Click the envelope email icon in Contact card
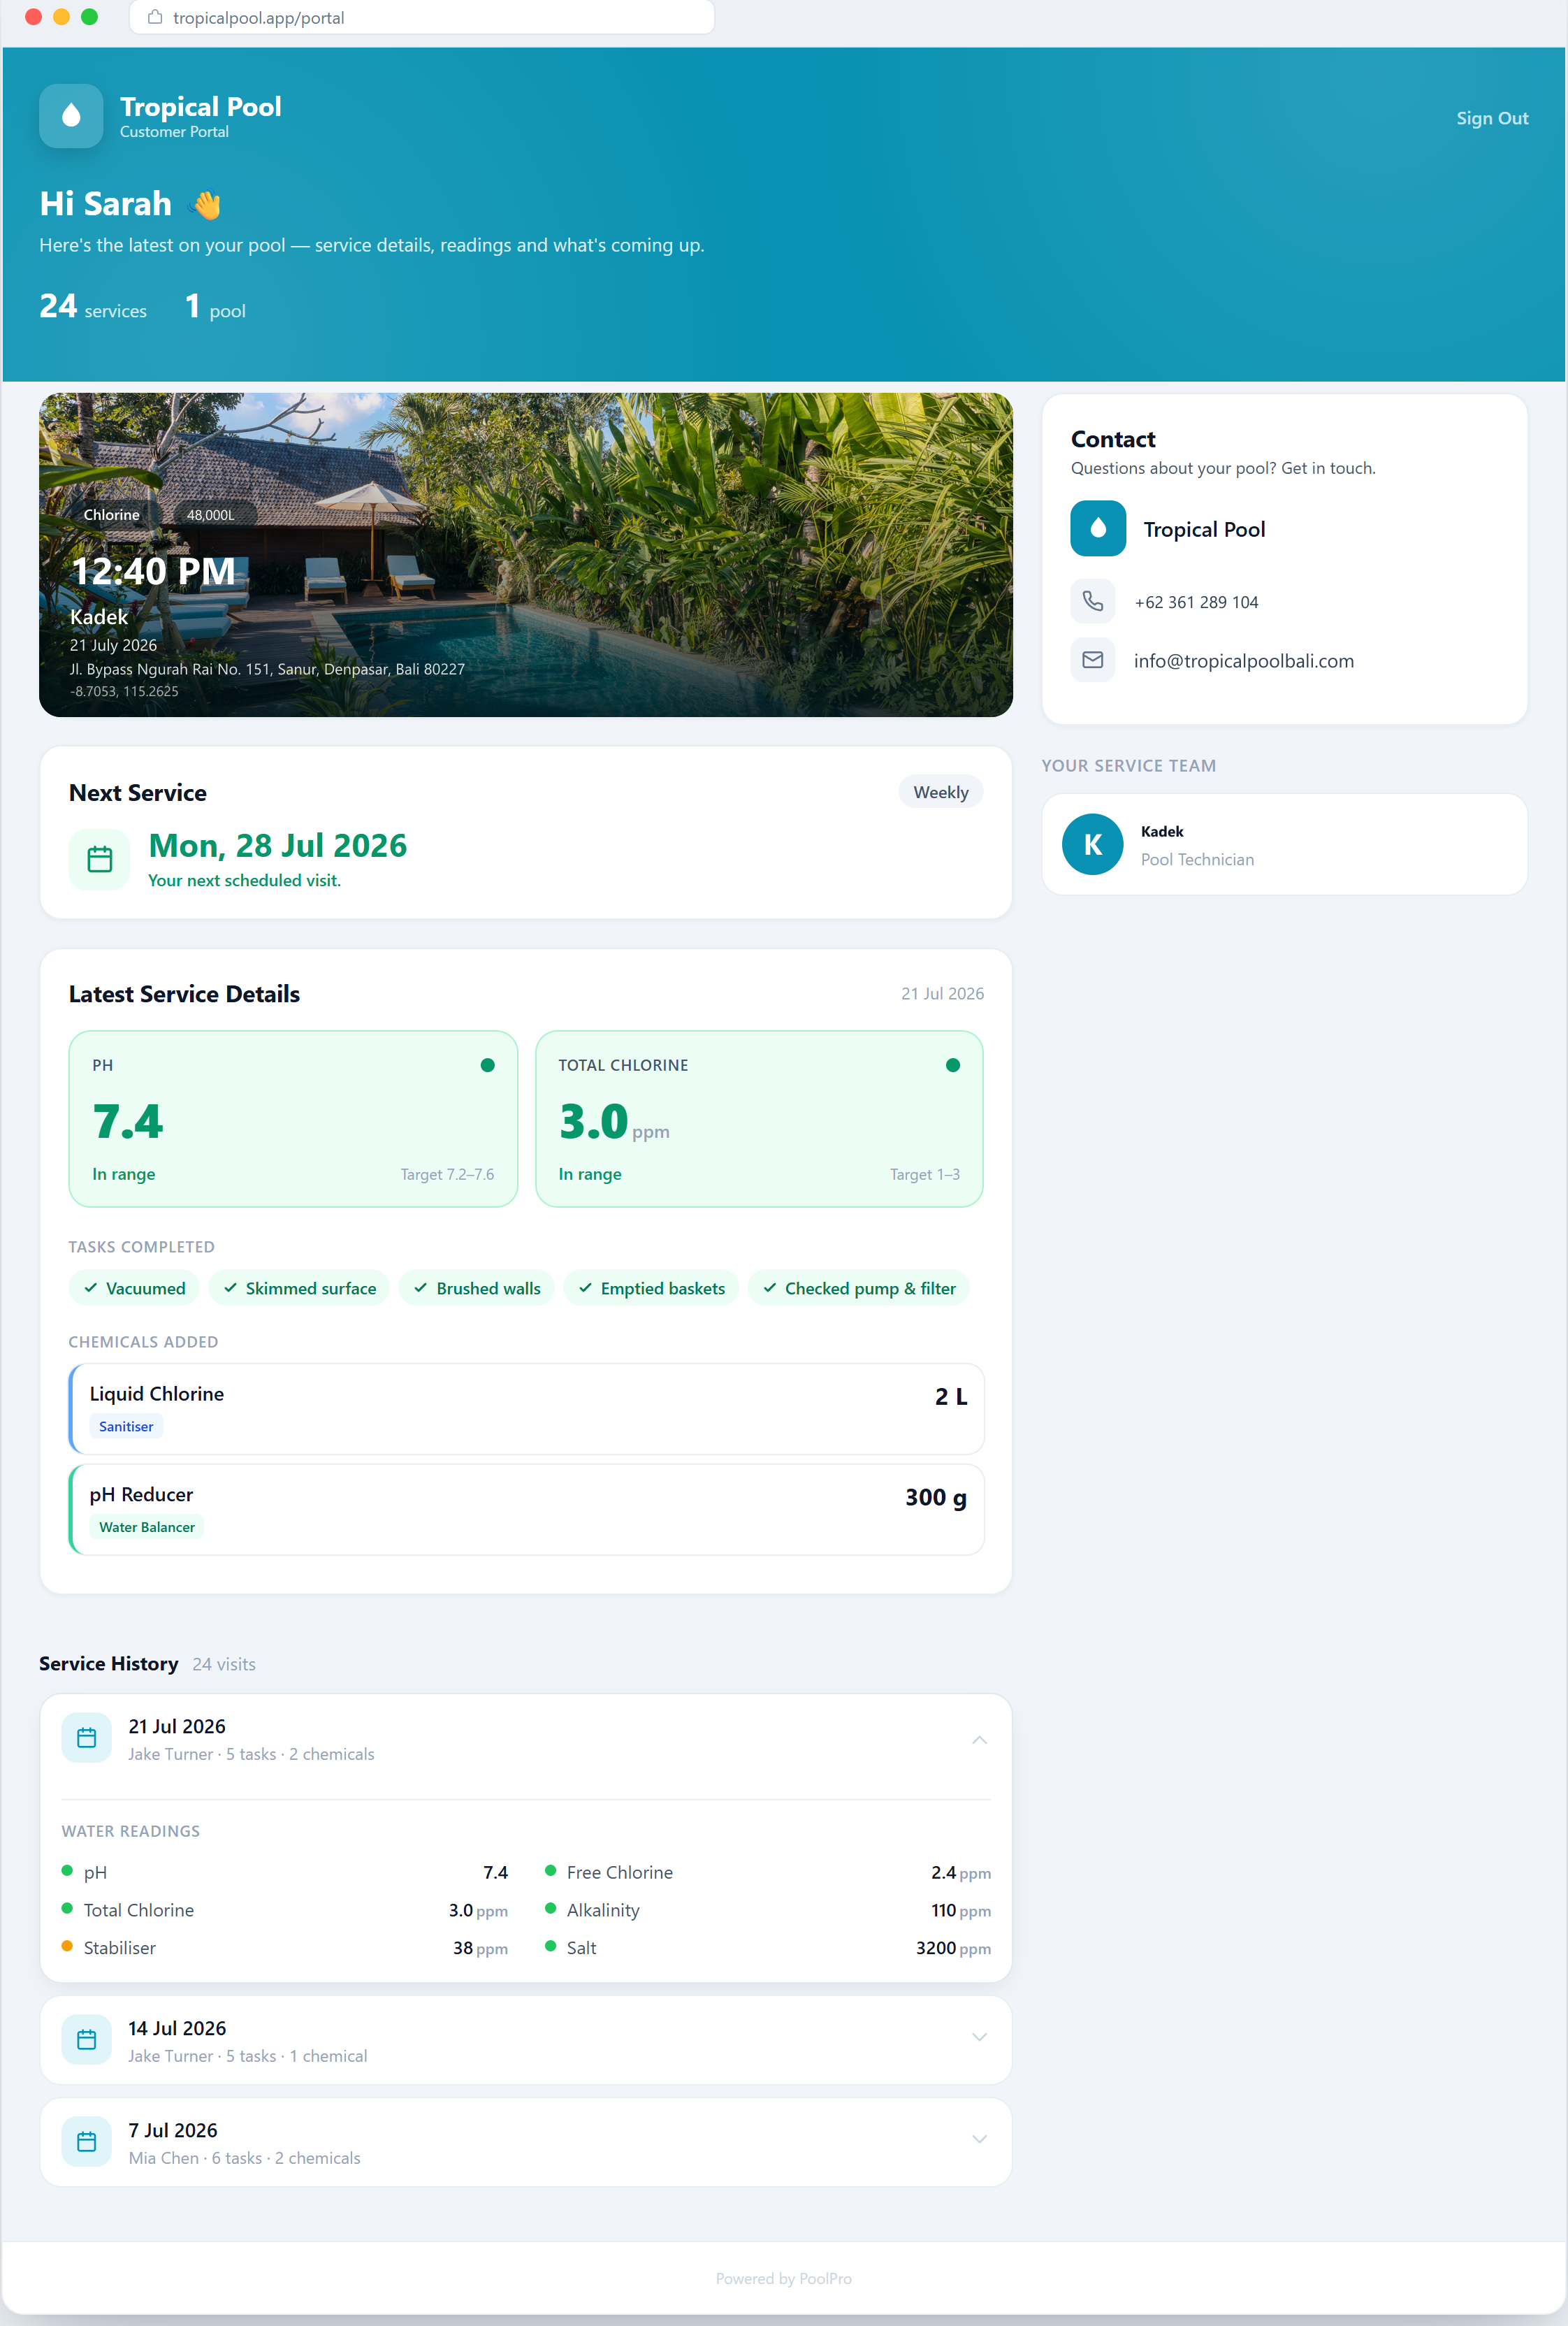 (x=1093, y=660)
